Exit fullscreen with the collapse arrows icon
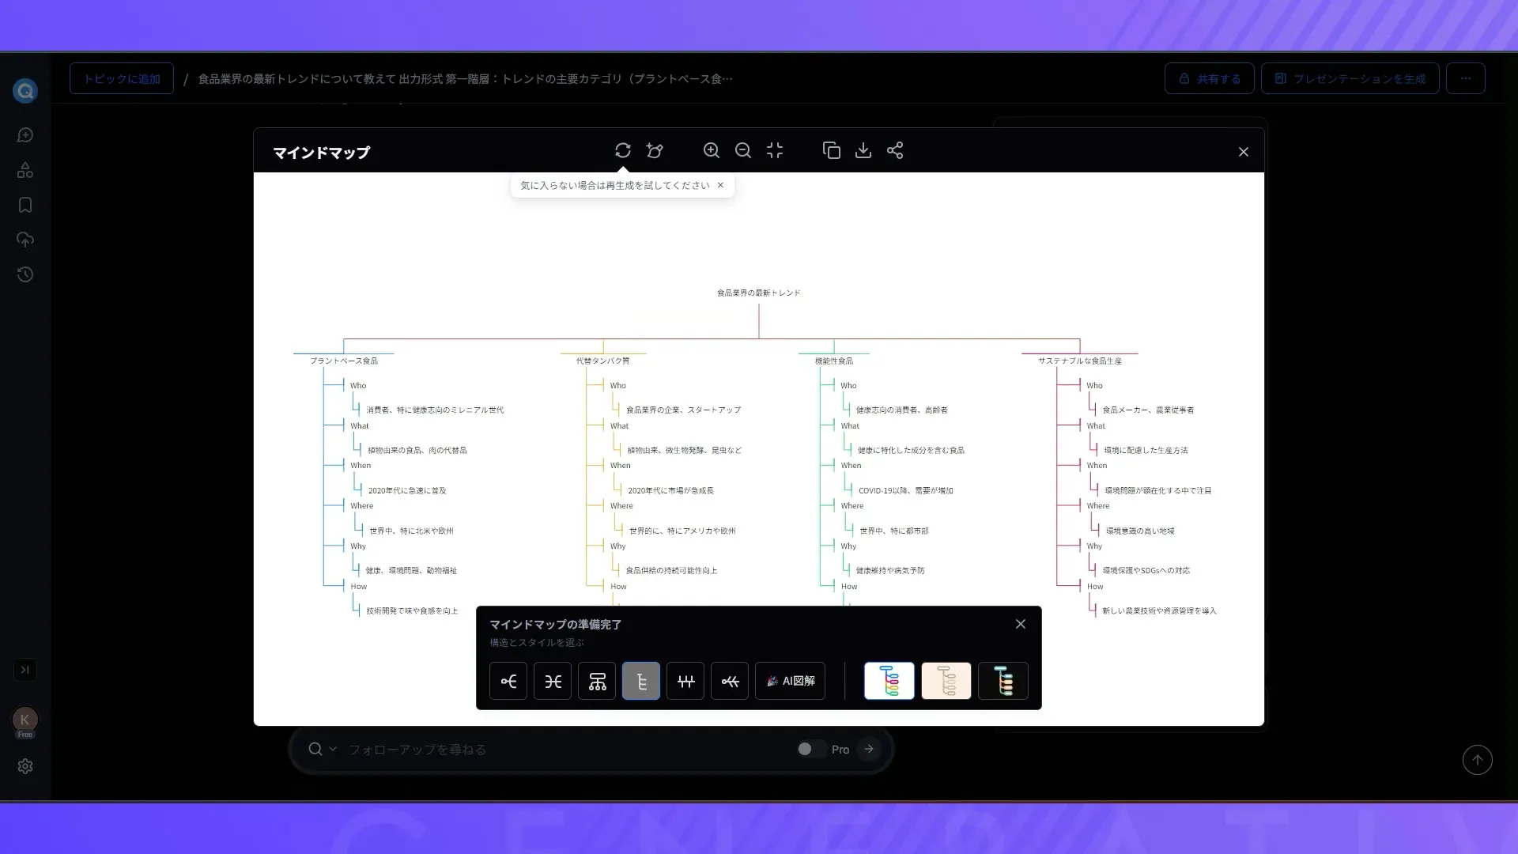The width and height of the screenshot is (1518, 854). click(775, 150)
